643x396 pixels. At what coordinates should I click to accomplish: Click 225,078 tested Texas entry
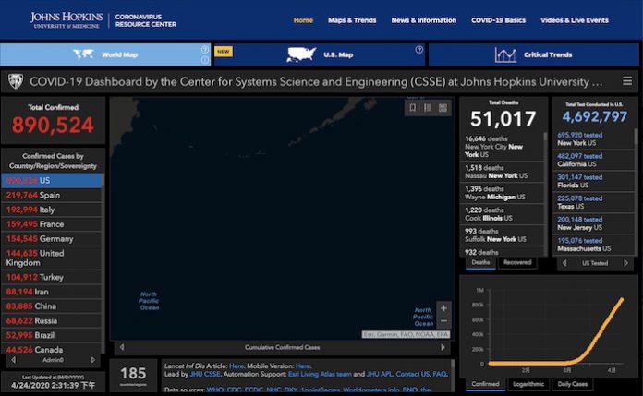593,202
